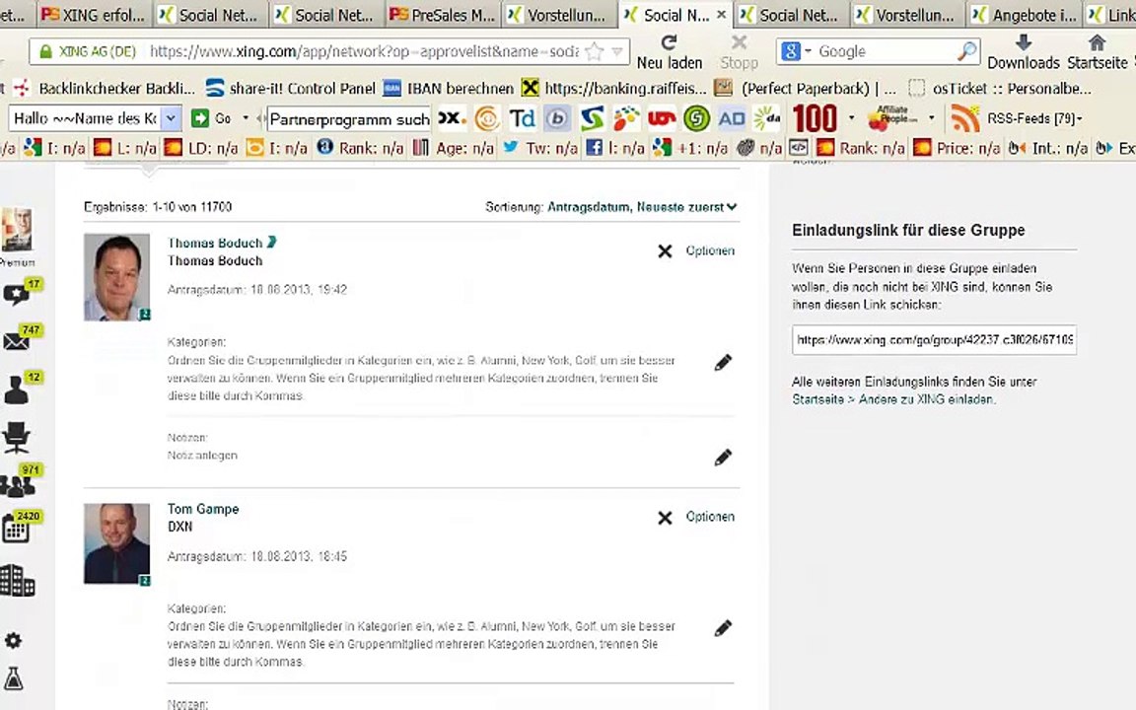Open share-it! Control Panel bookmark
The image size is (1136, 710).
(290, 89)
